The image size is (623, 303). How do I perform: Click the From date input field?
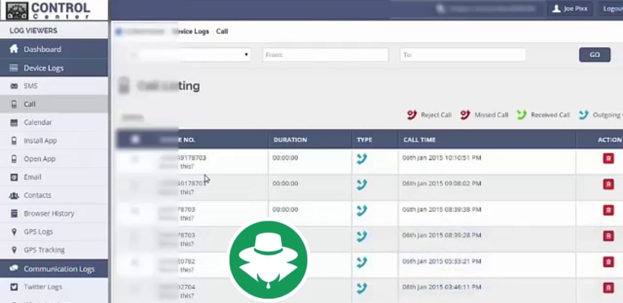tap(325, 55)
